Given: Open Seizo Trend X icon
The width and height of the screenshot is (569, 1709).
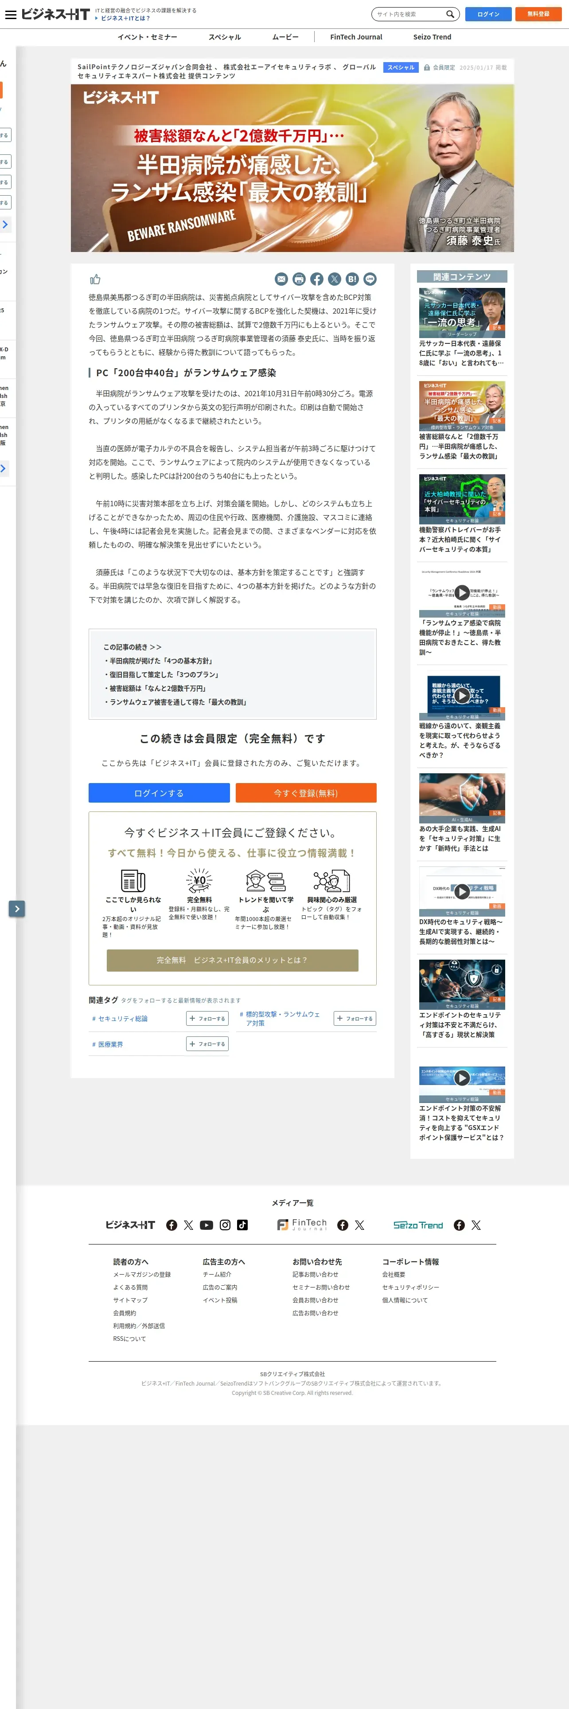Looking at the screenshot, I should click(x=476, y=1225).
